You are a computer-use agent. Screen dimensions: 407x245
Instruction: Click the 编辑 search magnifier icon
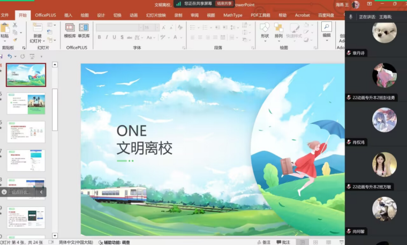point(326,26)
